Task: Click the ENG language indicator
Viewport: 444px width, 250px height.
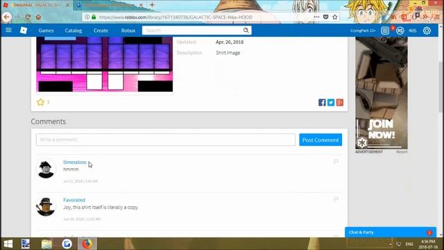Action: 409,244
